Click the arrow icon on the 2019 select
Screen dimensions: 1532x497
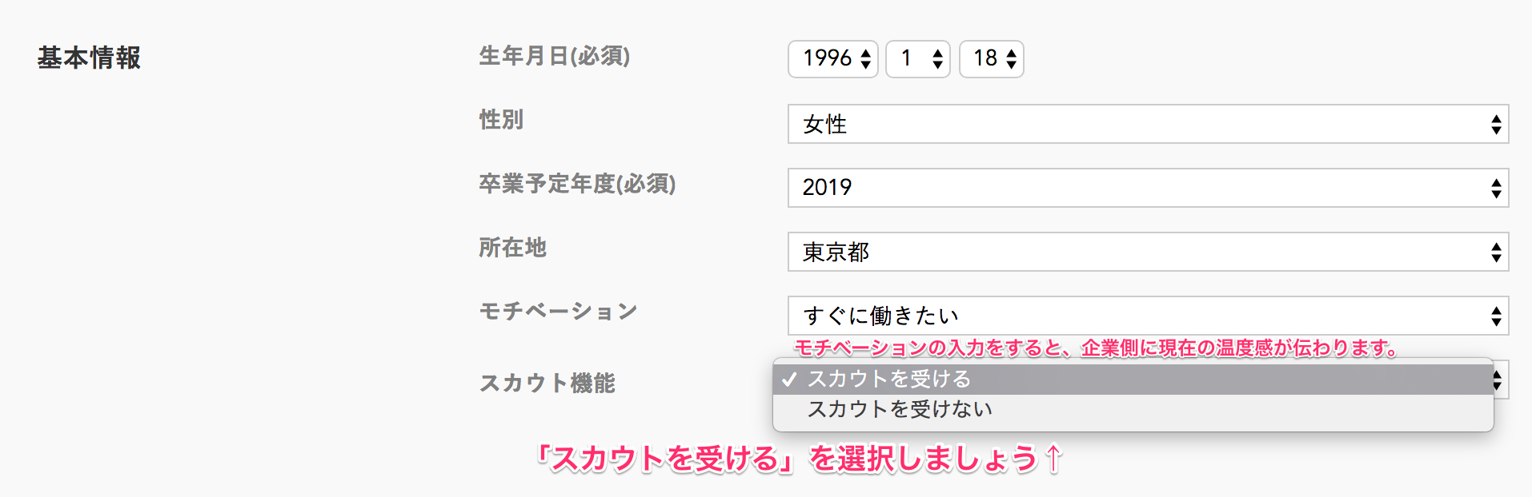[1496, 188]
